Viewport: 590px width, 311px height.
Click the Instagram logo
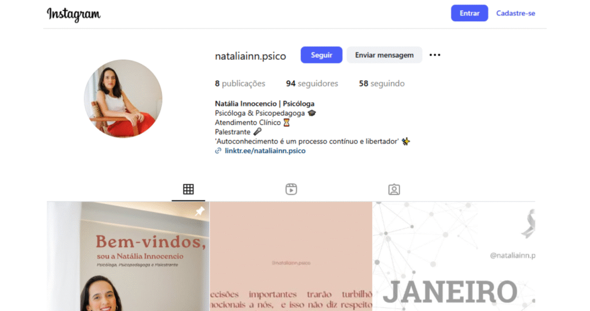click(x=74, y=14)
